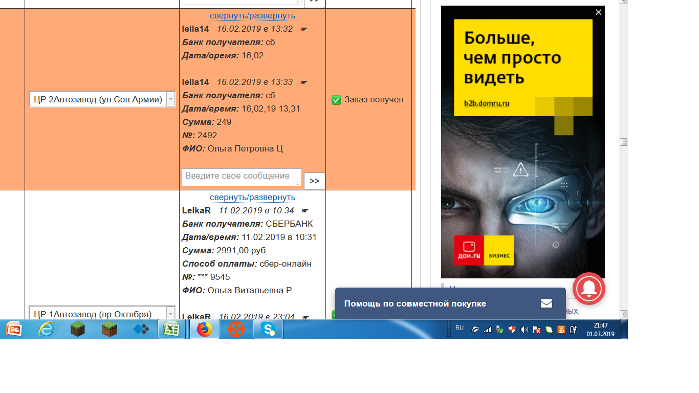
Task: Open the Action Center flag tray icon
Action: (537, 330)
